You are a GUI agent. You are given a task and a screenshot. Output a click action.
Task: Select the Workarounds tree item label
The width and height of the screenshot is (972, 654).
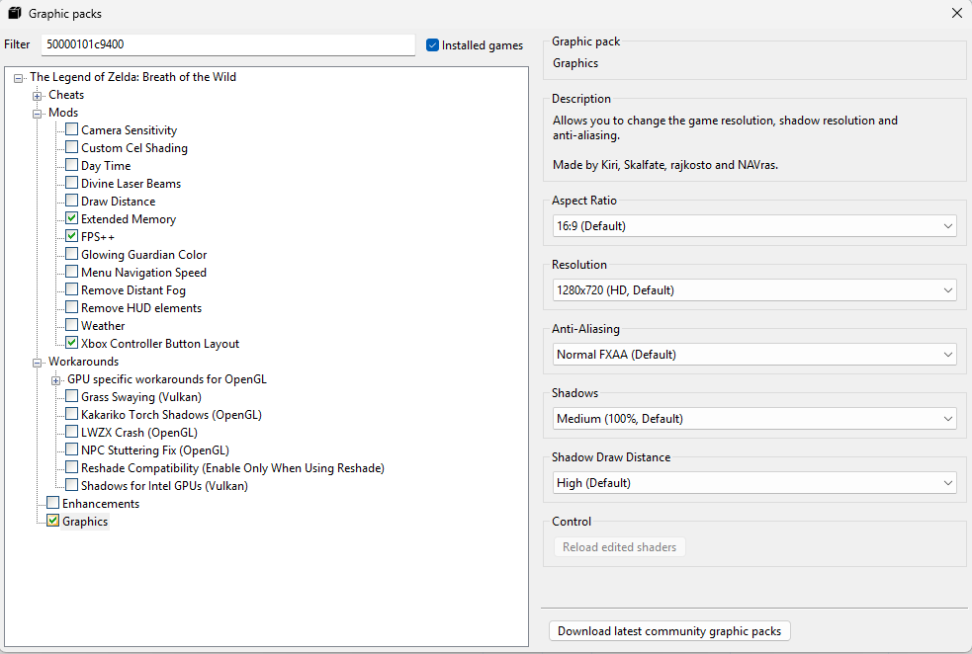pos(84,362)
